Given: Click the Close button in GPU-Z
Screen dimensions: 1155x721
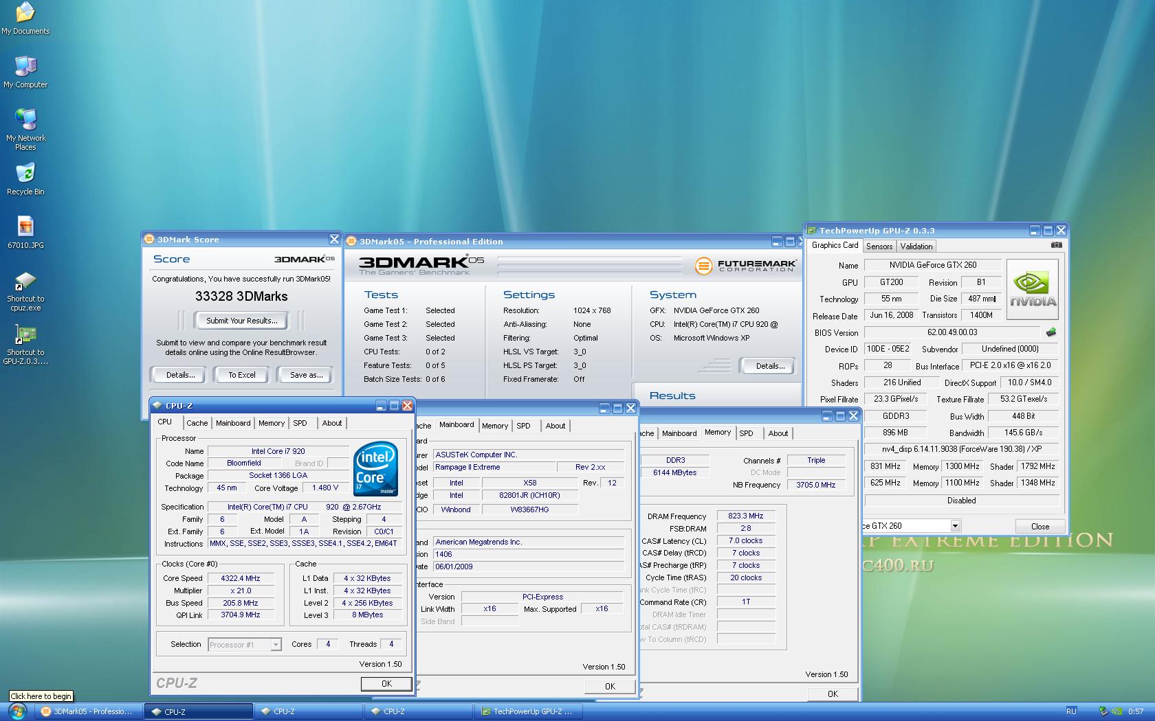Looking at the screenshot, I should coord(1040,527).
